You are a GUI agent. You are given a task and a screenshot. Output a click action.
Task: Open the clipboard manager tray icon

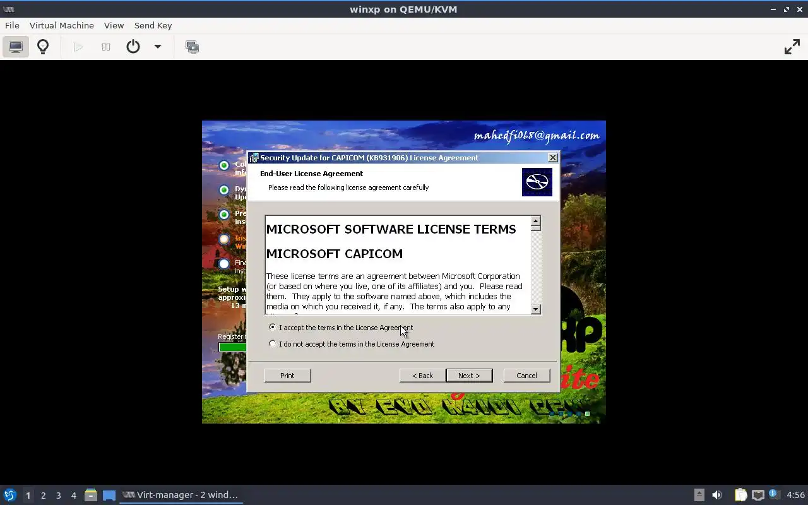click(740, 495)
